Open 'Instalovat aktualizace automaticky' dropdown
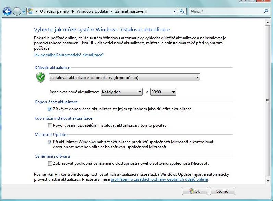The height and width of the screenshot is (201, 273). (x=125, y=78)
